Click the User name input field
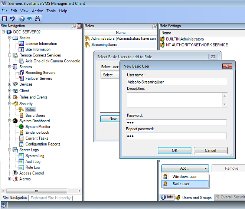 [x=176, y=82]
